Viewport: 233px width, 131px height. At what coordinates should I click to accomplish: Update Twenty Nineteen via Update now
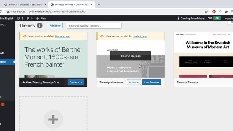[x=139, y=36]
